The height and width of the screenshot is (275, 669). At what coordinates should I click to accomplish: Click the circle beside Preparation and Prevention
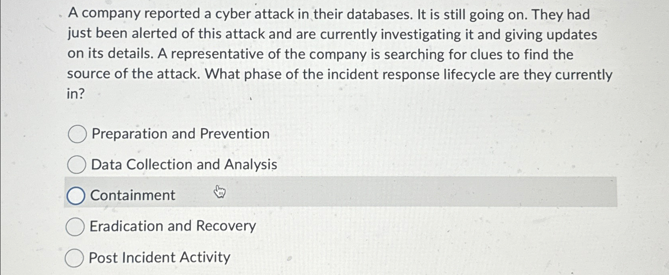(76, 134)
